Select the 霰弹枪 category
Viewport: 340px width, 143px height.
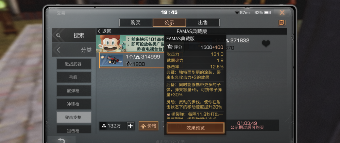click(x=74, y=91)
